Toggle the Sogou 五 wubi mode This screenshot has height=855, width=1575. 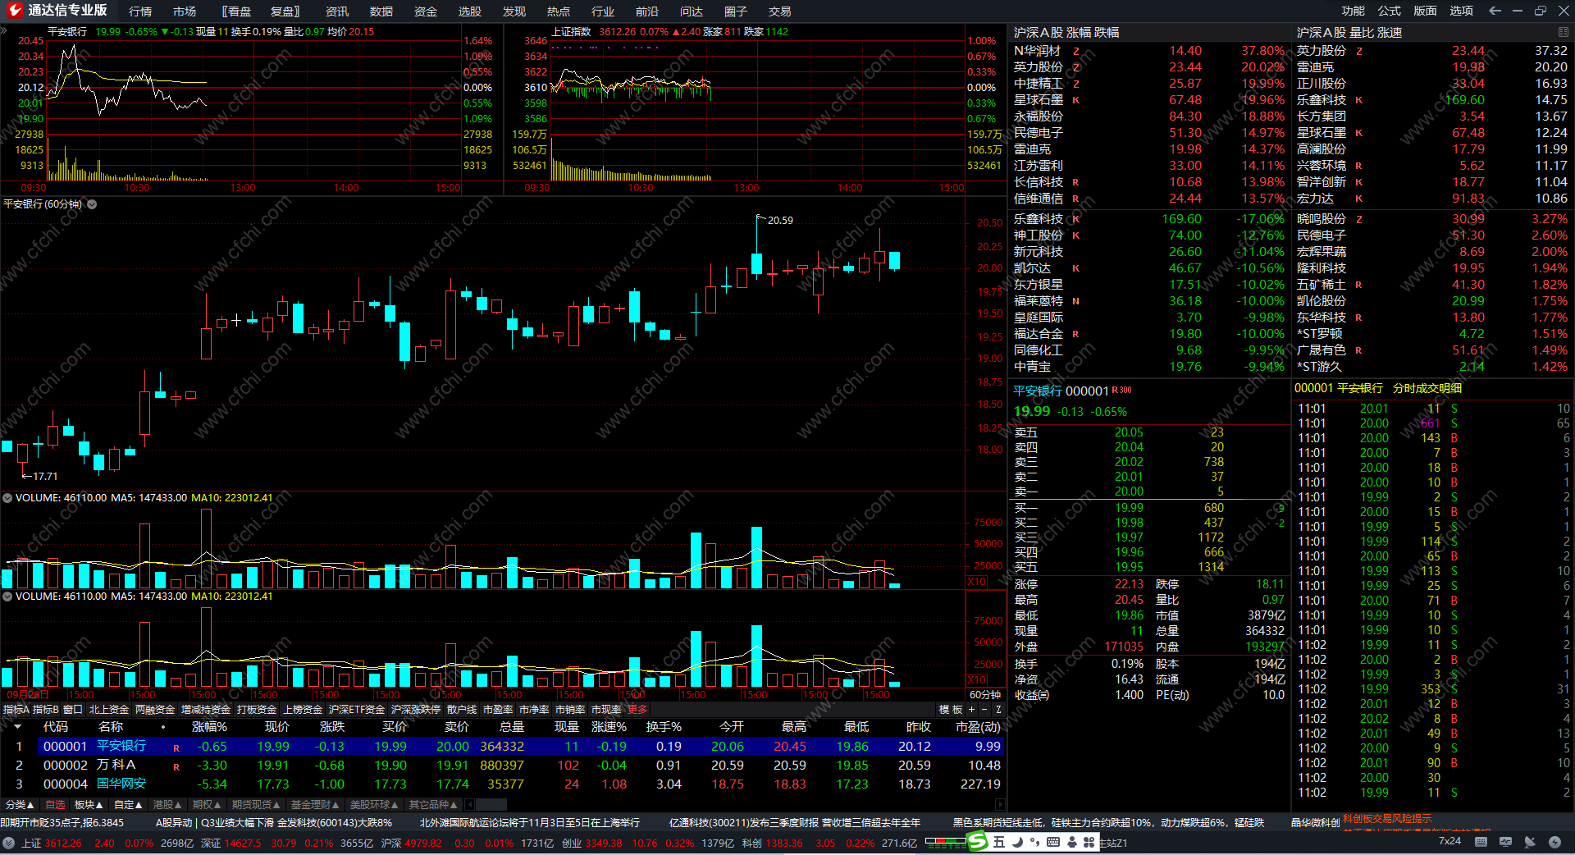point(999,842)
